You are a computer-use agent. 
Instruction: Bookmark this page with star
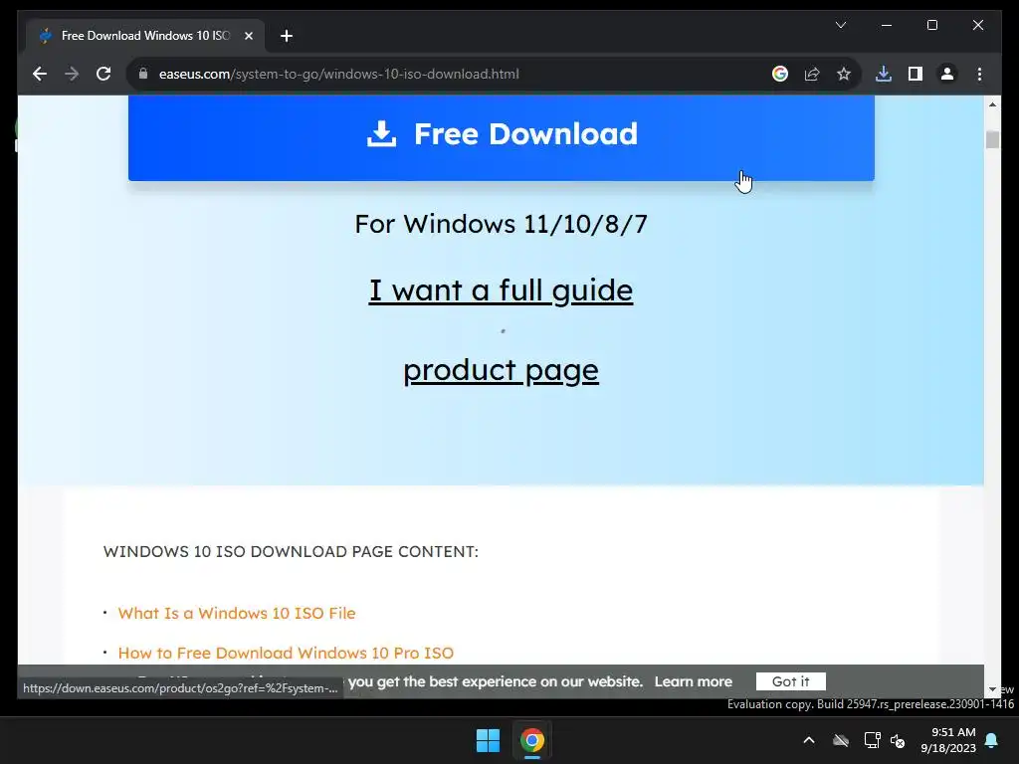(x=844, y=74)
